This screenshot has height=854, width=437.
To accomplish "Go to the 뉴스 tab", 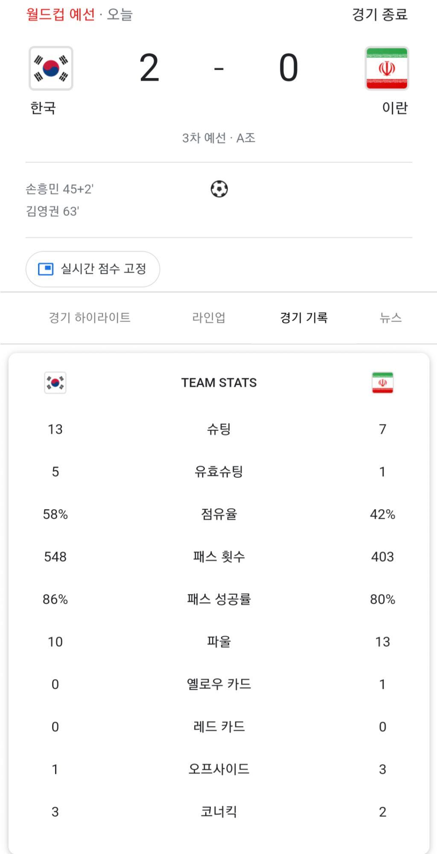I will coord(390,318).
